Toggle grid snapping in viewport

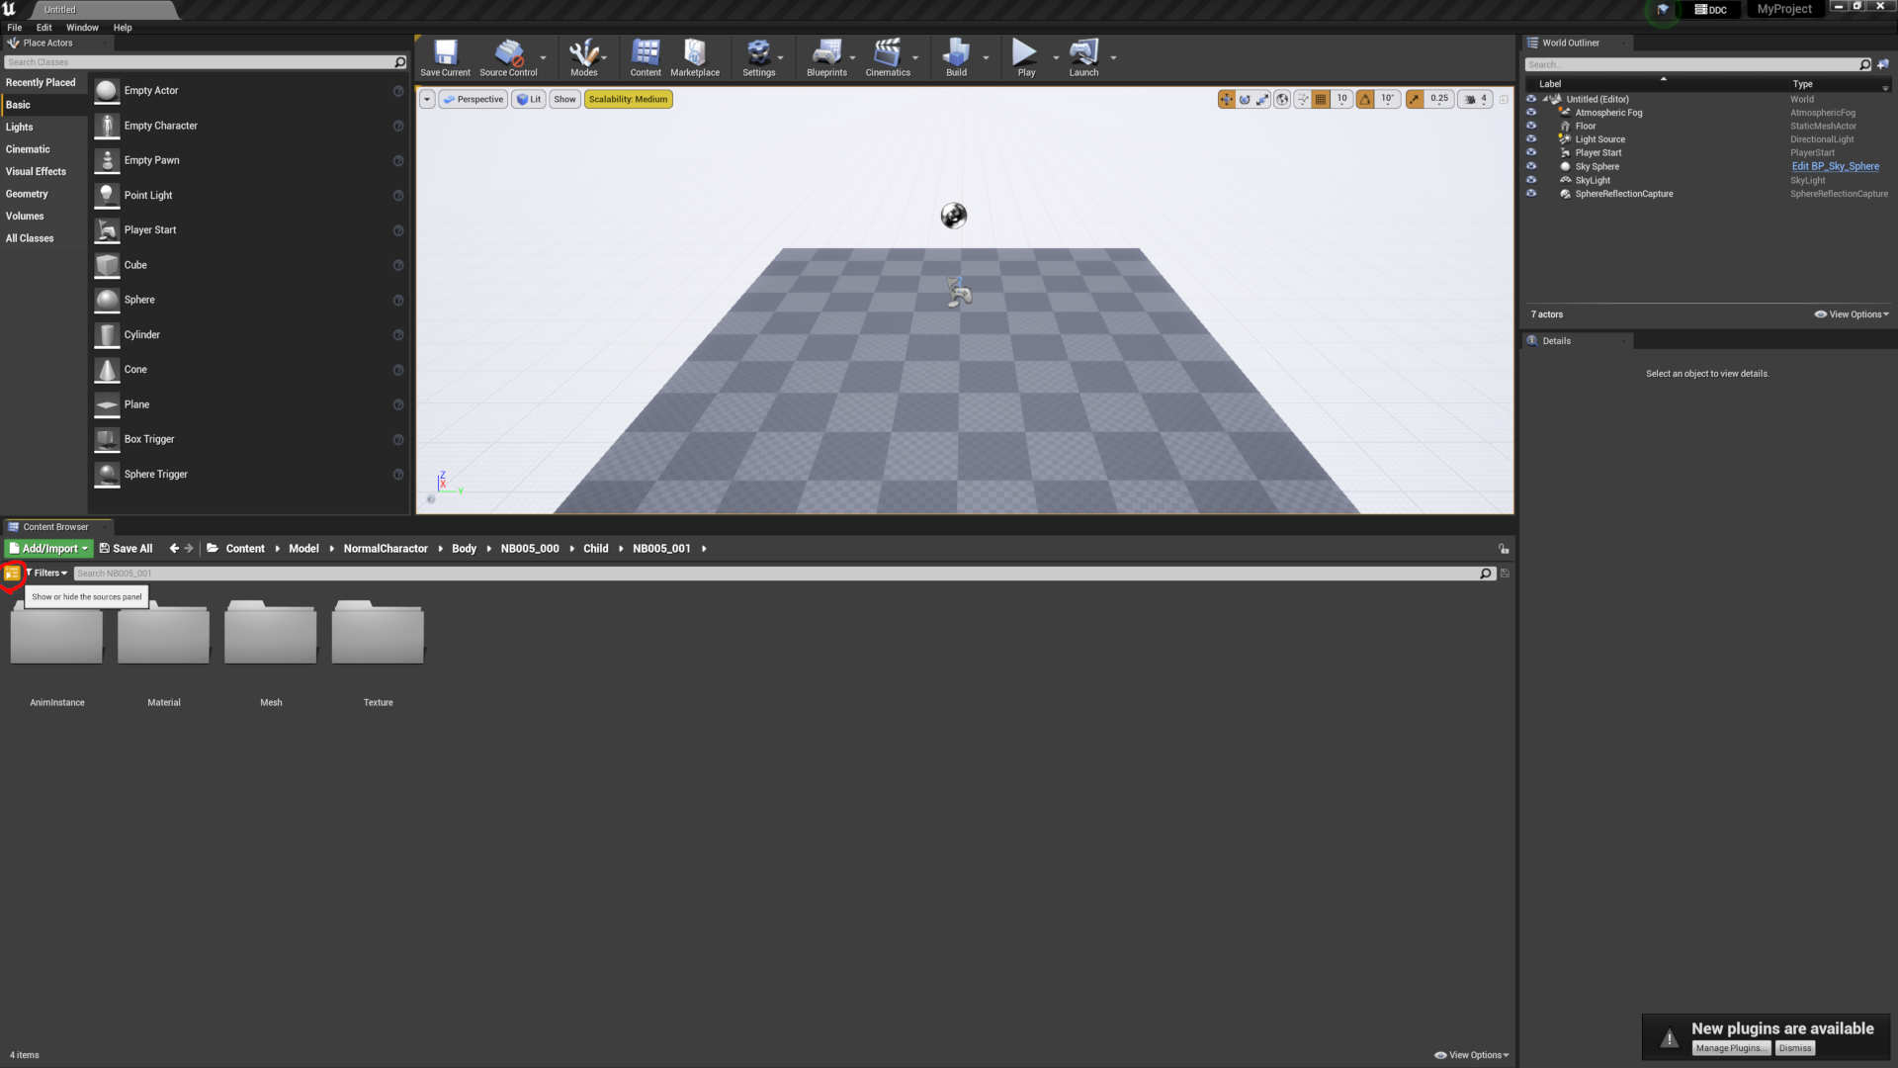point(1321,99)
